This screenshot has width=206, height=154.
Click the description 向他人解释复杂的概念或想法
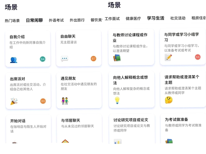tap(131, 91)
